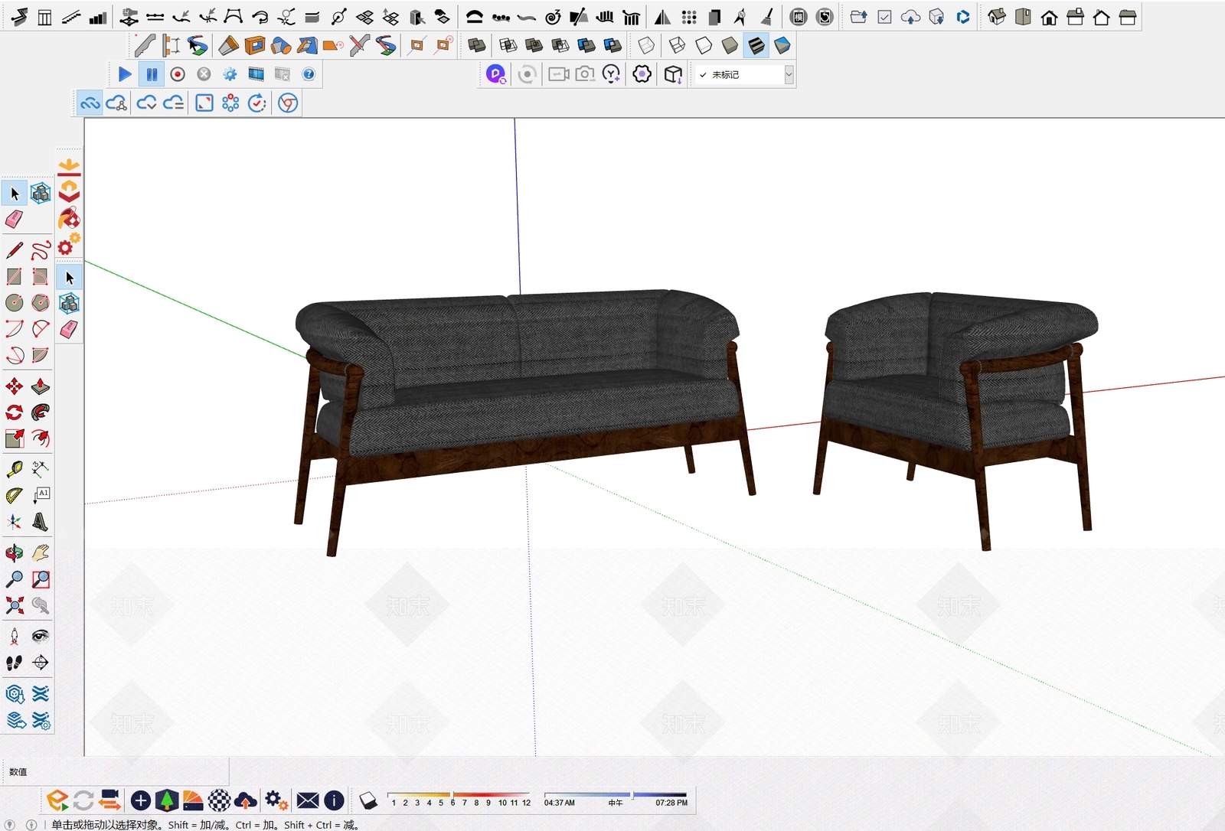The height and width of the screenshot is (831, 1225).
Task: Open the upload-to-cloud icon in top toolbar
Action: click(910, 17)
